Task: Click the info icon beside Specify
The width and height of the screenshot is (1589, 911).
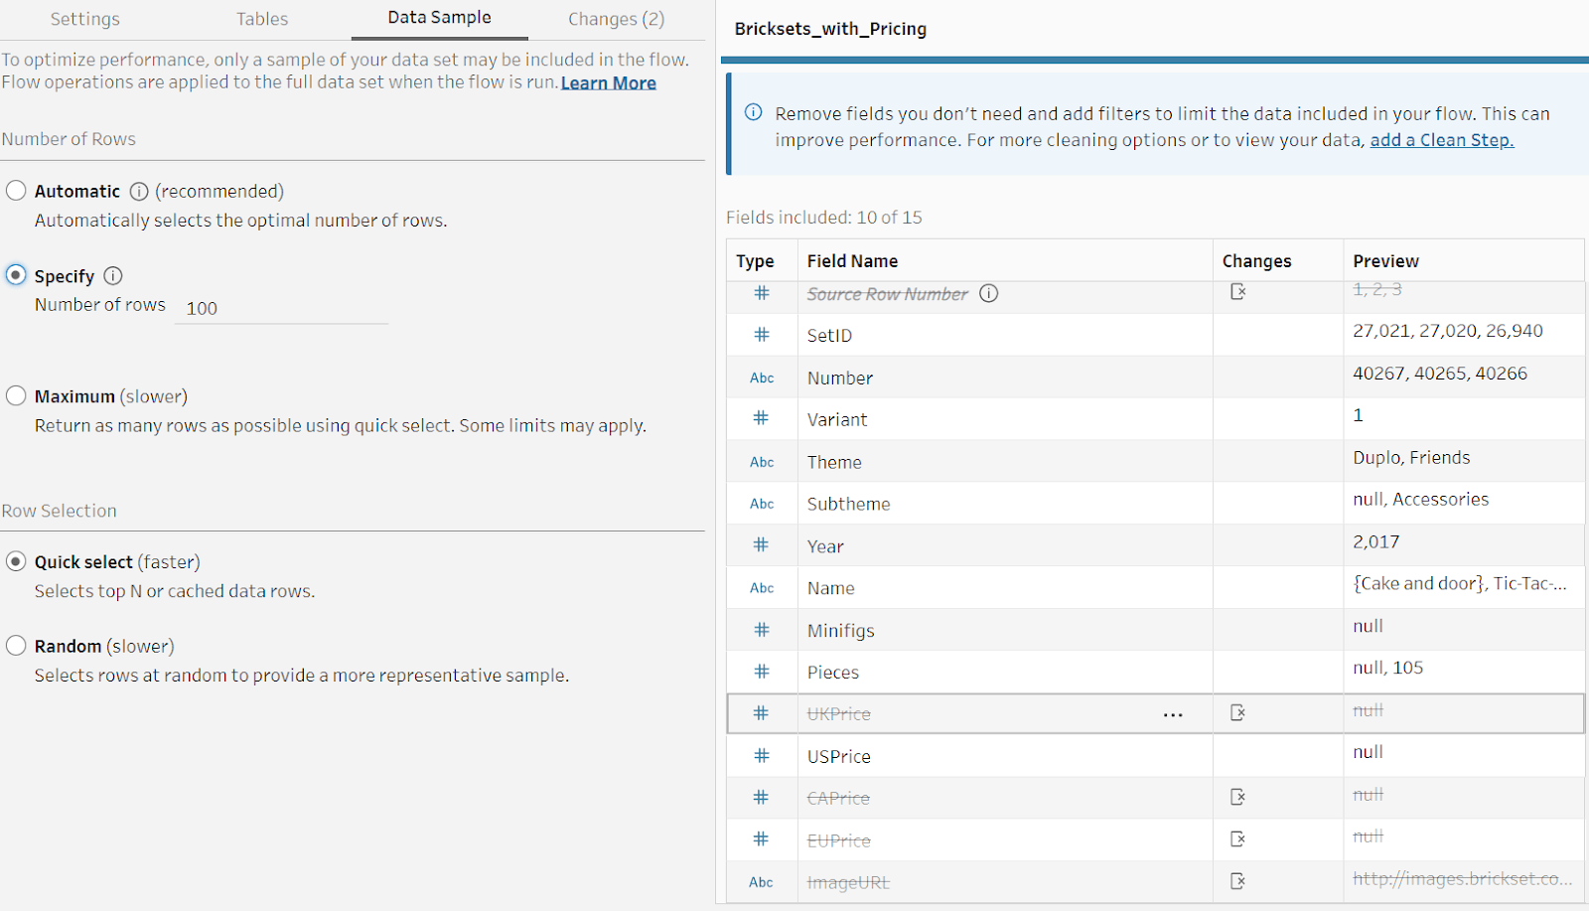Action: [113, 276]
